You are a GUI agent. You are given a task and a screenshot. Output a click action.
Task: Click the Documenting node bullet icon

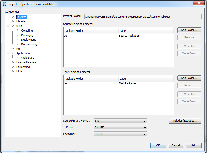click(x=17, y=44)
